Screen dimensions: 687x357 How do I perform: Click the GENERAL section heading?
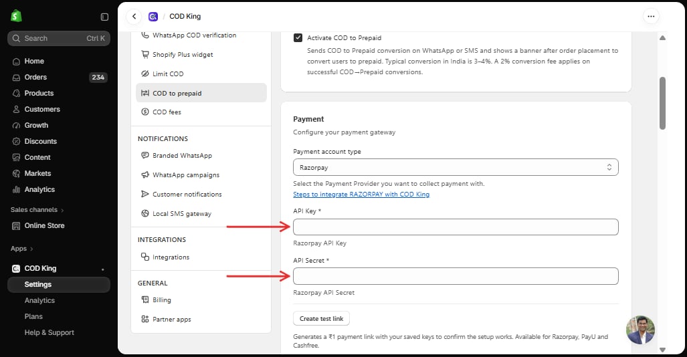pyautogui.click(x=153, y=283)
